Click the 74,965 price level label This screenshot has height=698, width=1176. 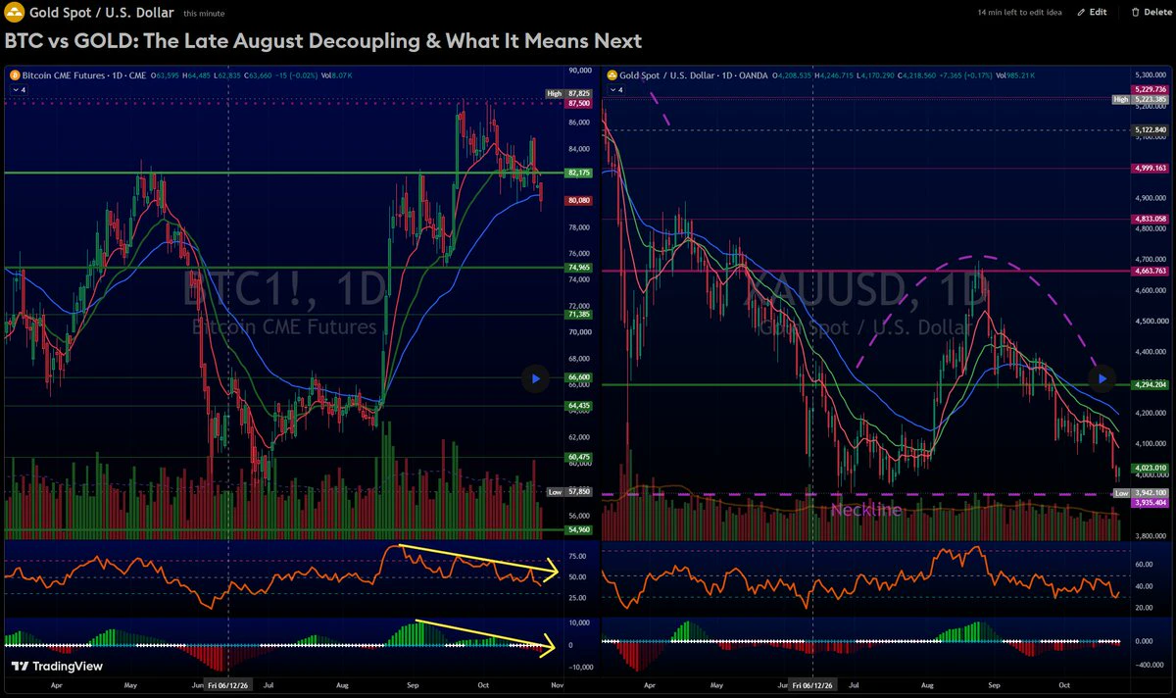(x=578, y=267)
